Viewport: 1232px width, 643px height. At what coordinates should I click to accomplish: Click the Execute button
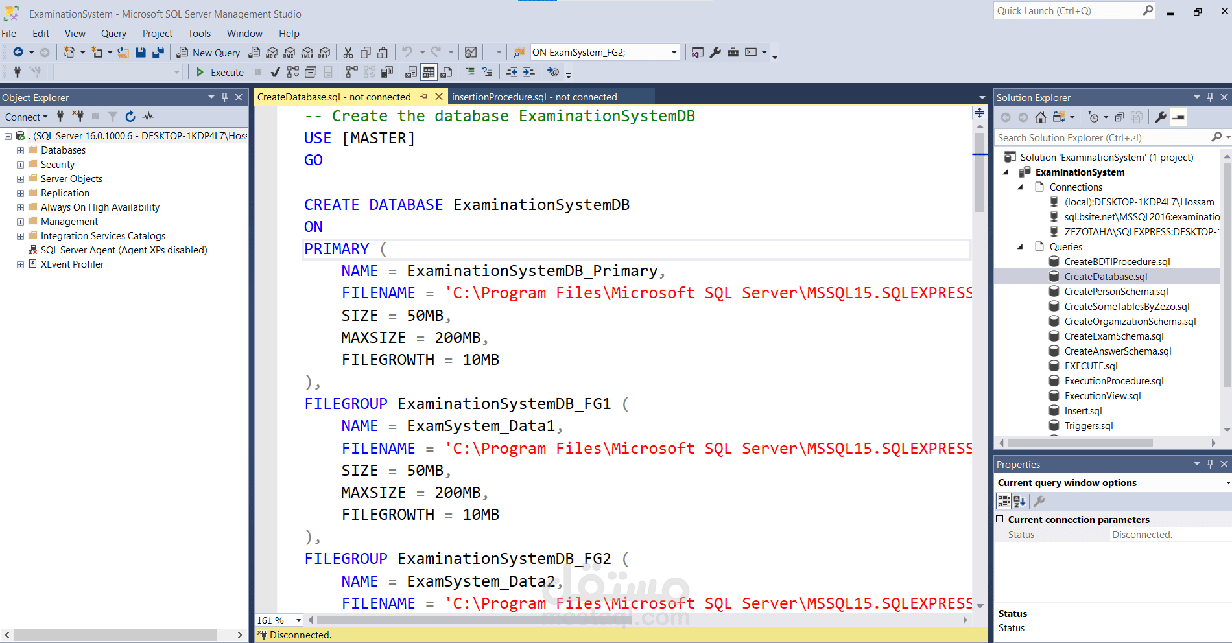point(220,72)
